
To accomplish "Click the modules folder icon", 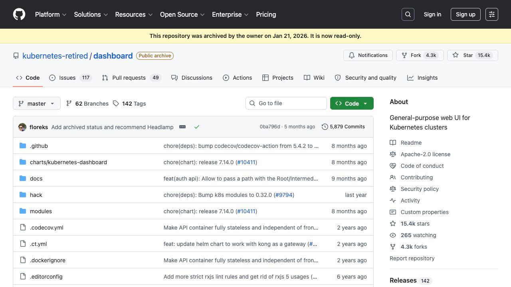I will [23, 211].
